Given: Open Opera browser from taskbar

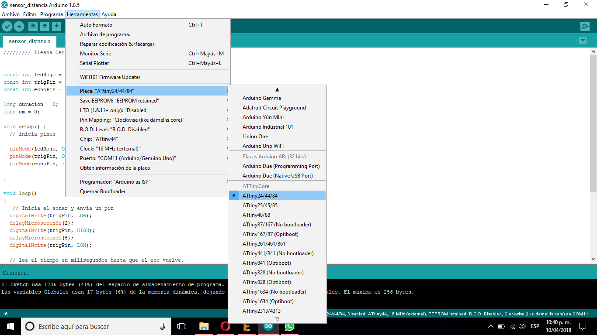Looking at the screenshot, I should click(225, 326).
